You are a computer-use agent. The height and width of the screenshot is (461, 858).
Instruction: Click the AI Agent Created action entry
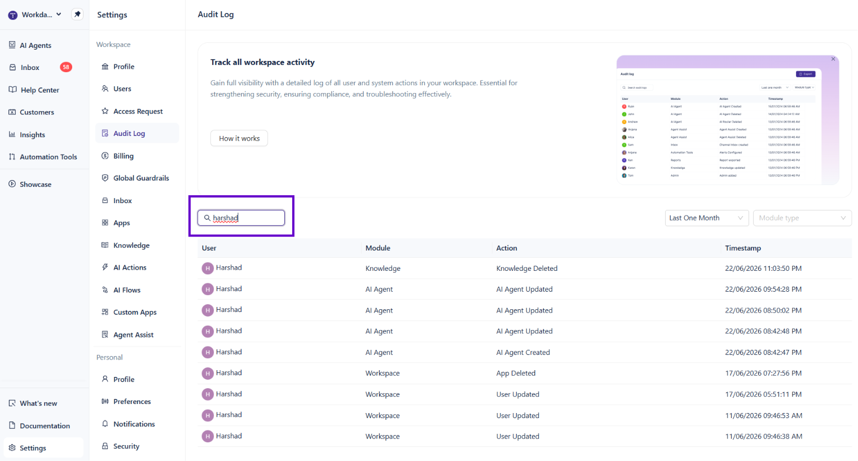pyautogui.click(x=523, y=353)
